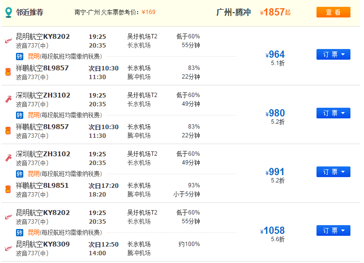This screenshot has height=263, width=364.
Task: Click the Kunming Airlines logo beside KY8202, ¥1058 itinerary
Action: 8,217
